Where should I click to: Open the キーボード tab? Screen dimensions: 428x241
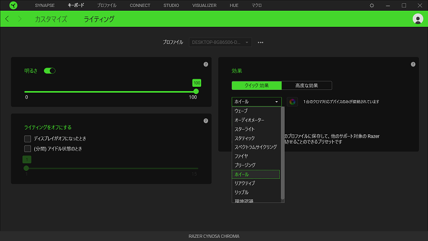[x=76, y=5]
